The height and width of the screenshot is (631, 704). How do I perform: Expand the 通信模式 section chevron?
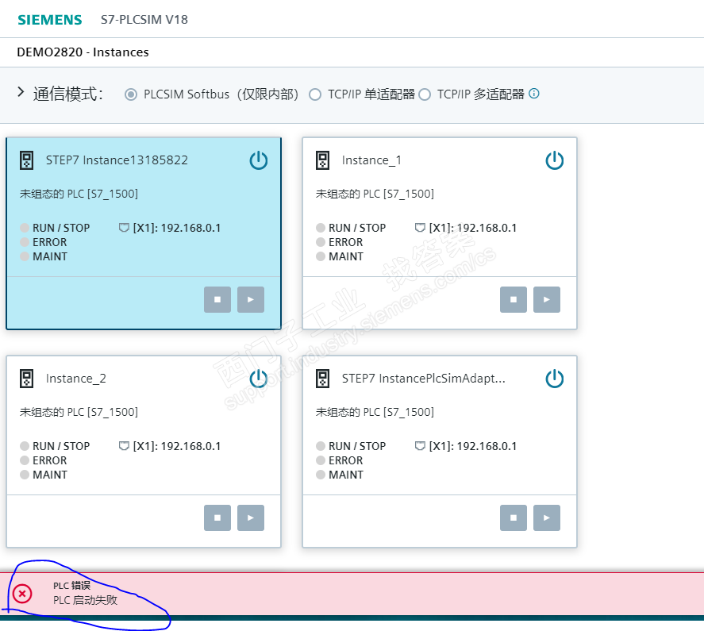click(x=20, y=92)
